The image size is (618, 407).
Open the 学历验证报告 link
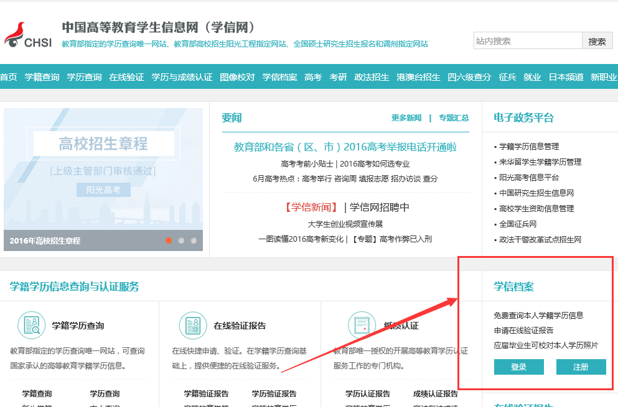pos(274,394)
